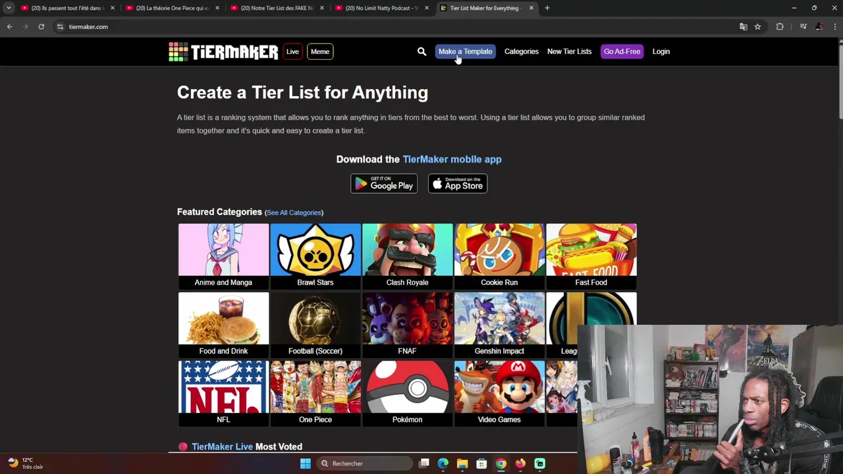Open the See All Categories link
843x474 pixels.
pos(294,213)
